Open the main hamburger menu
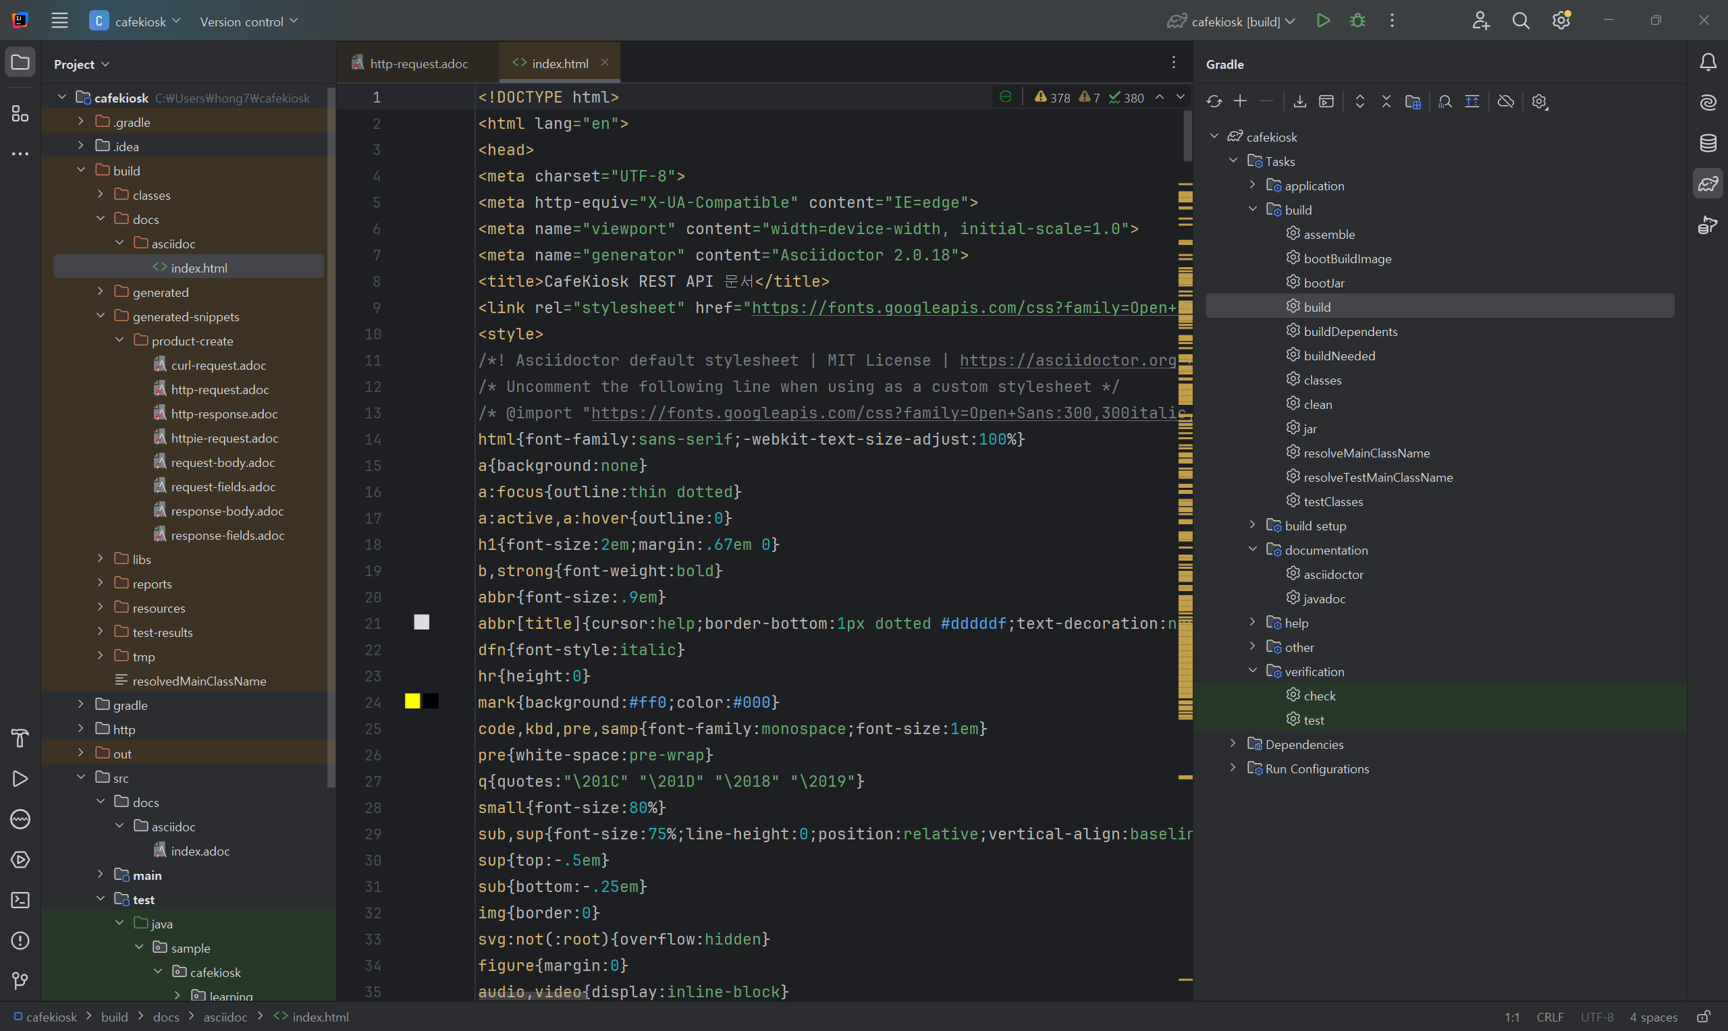 click(60, 21)
